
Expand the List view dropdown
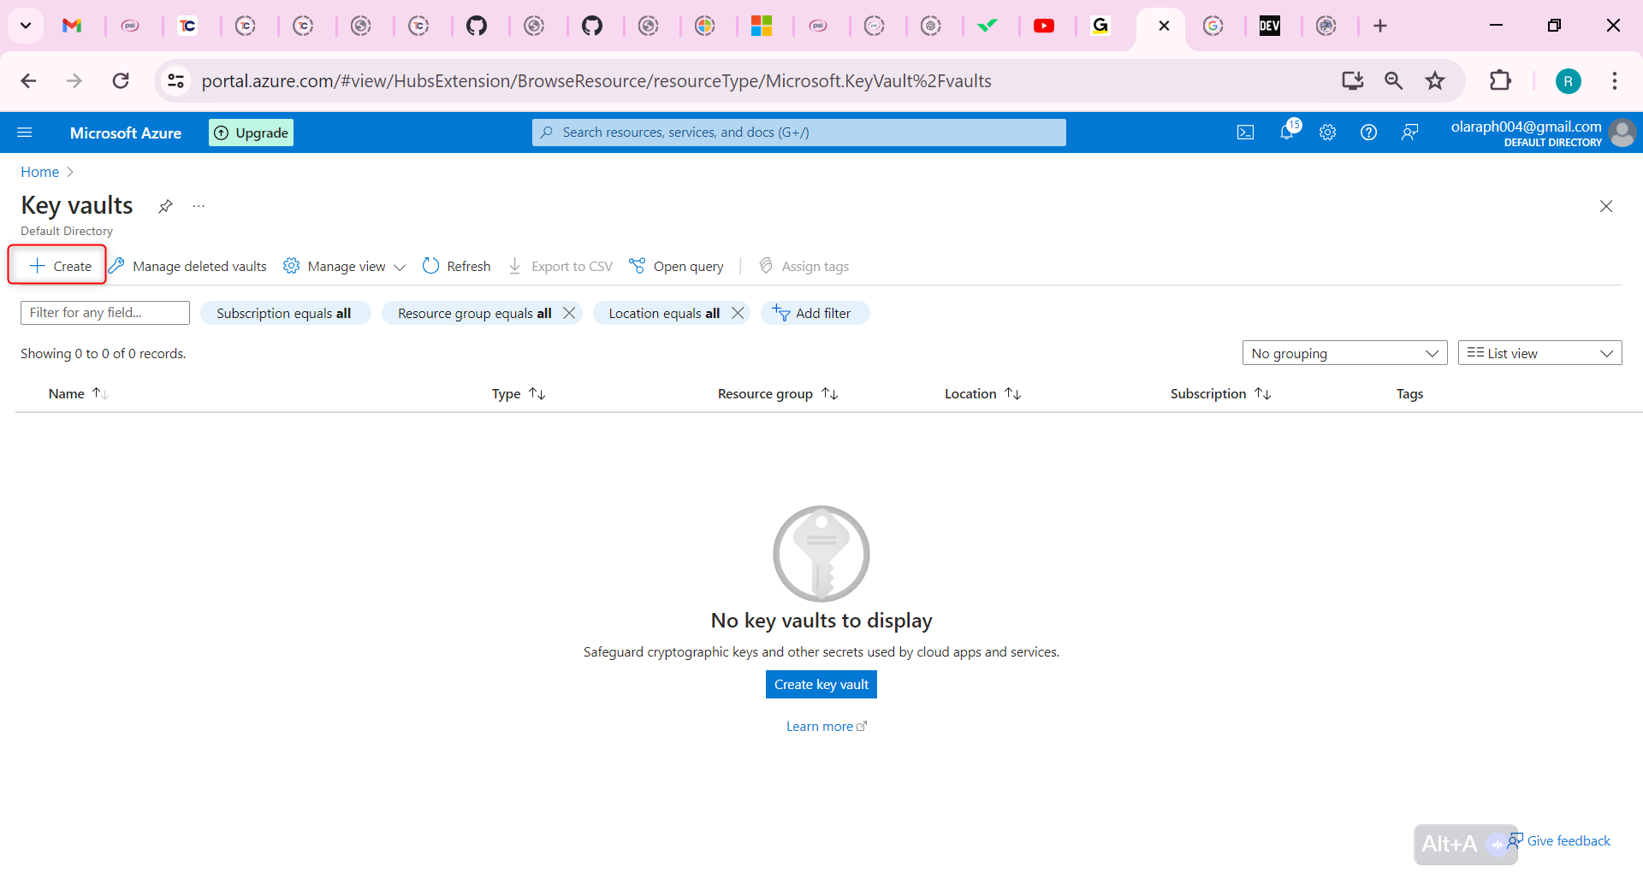1539,353
